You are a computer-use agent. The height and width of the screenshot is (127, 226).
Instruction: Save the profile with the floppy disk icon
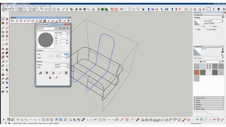click(x=64, y=29)
